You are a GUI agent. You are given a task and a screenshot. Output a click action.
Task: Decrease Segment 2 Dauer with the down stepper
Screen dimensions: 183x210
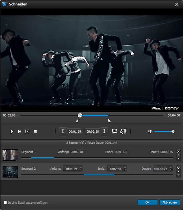pos(171,170)
